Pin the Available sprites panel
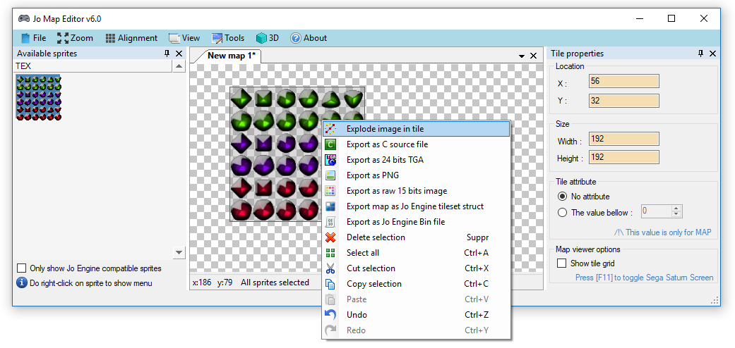 [167, 54]
